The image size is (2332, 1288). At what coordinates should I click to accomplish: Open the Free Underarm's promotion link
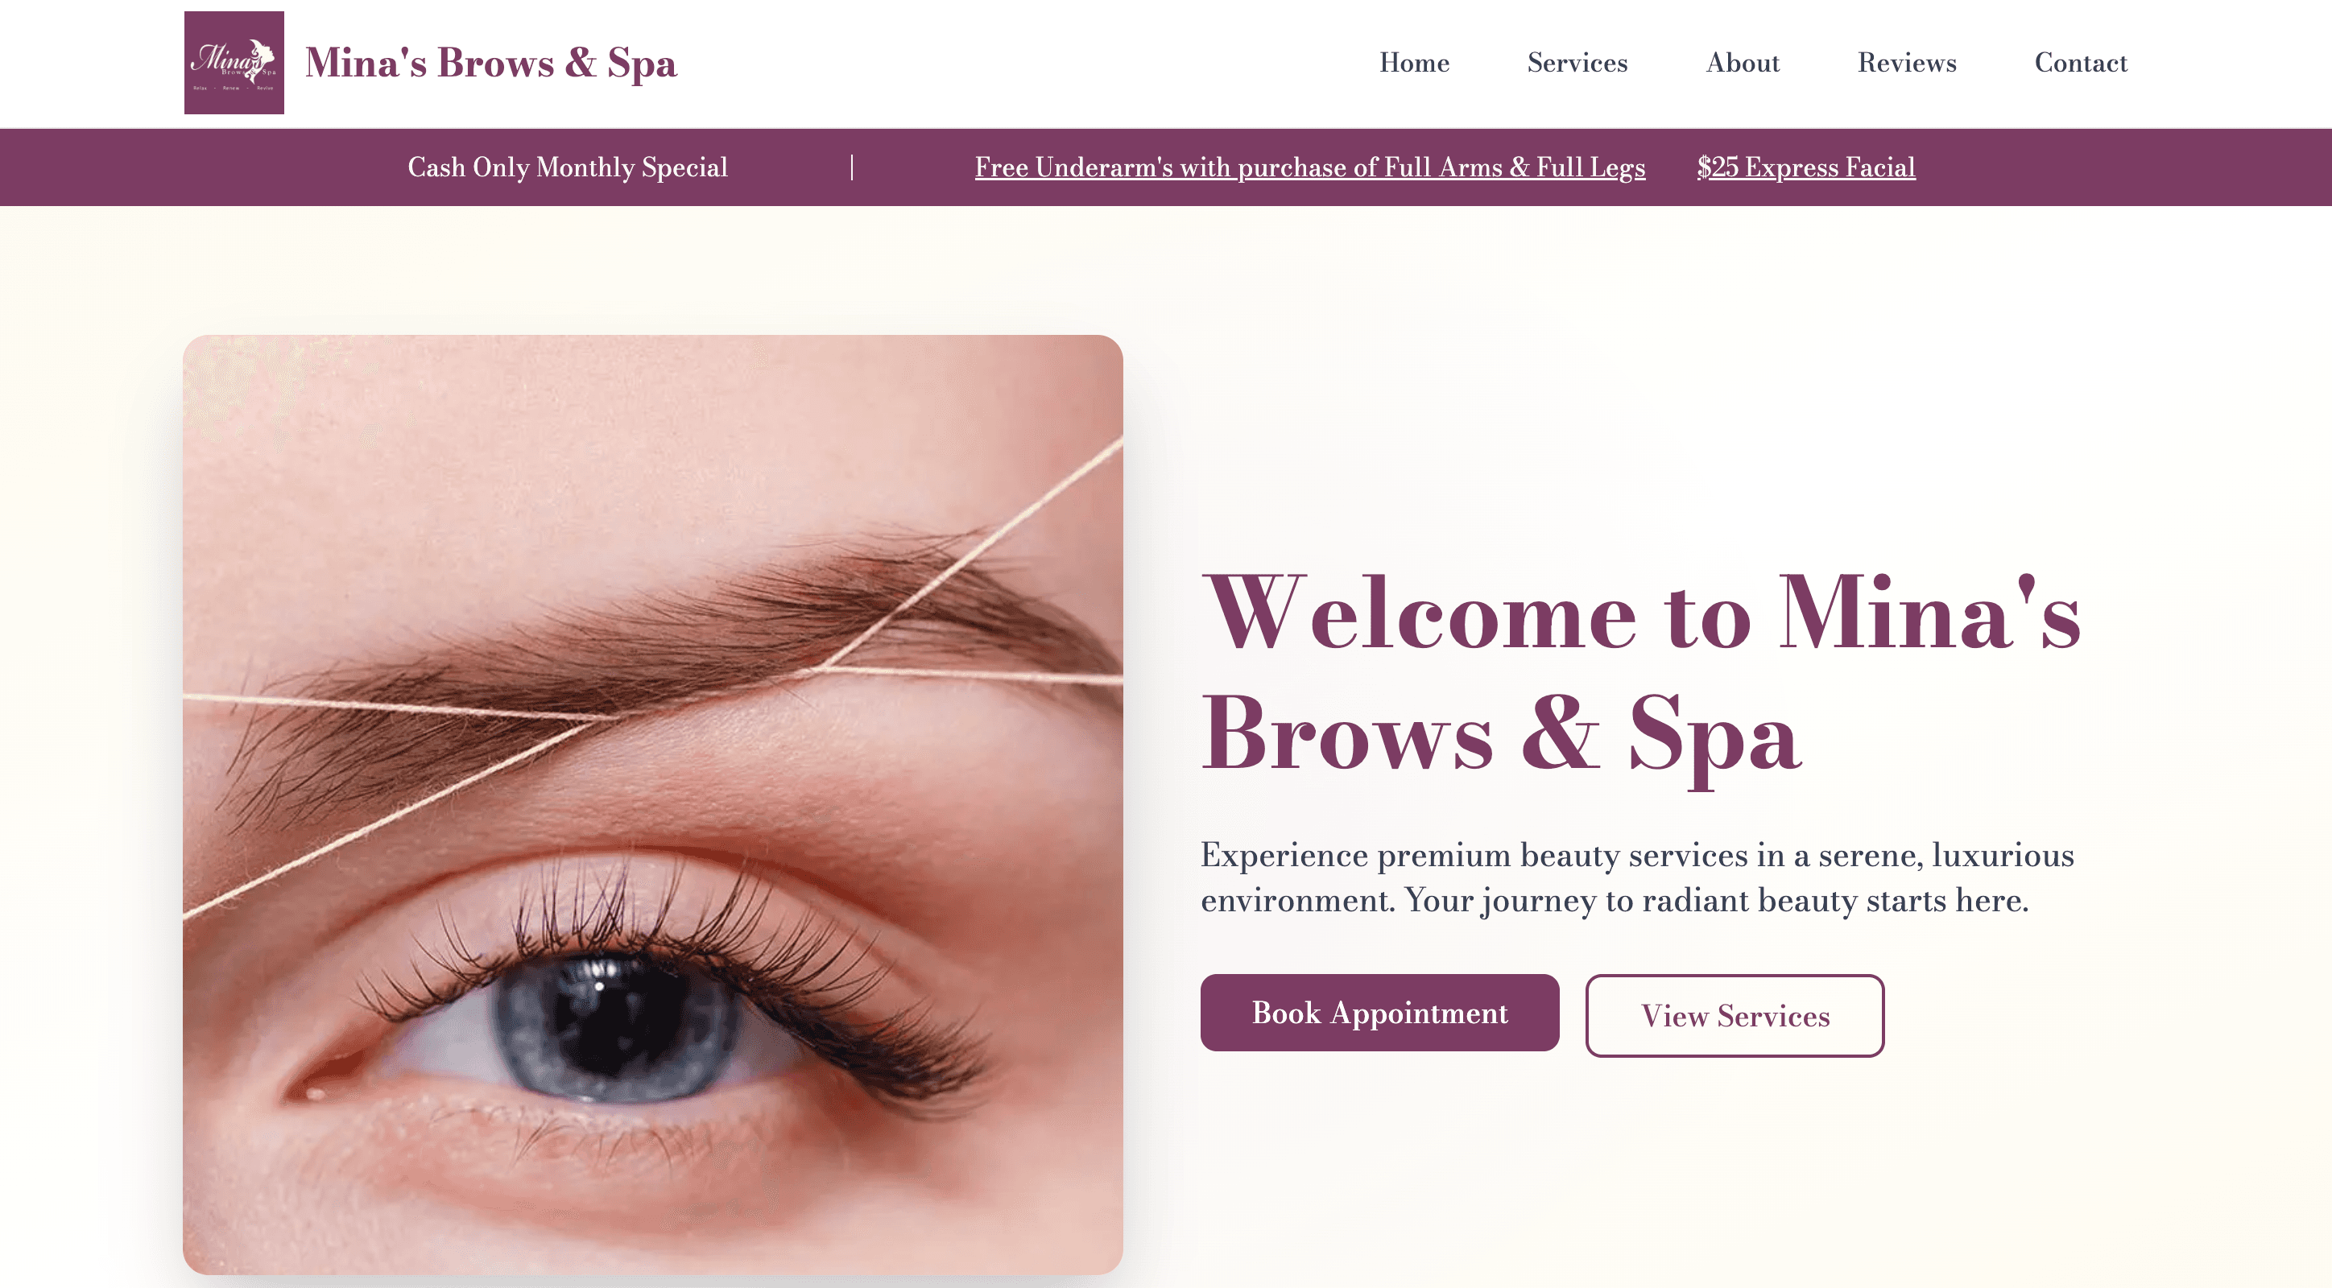1310,167
